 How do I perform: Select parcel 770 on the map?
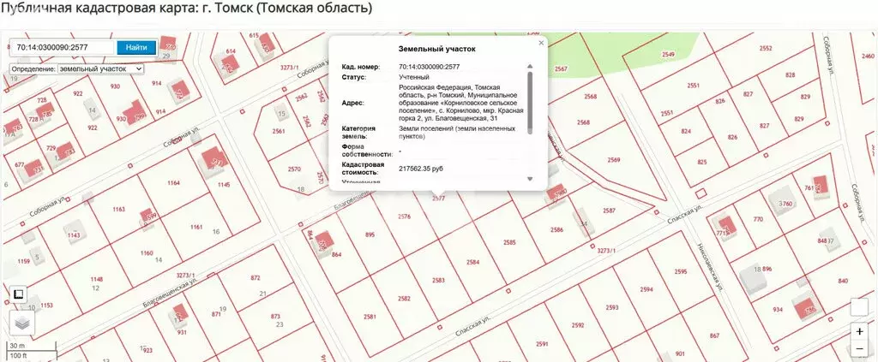tap(758, 219)
